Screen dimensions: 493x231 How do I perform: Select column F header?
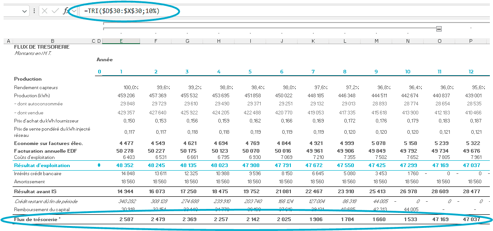pos(156,41)
